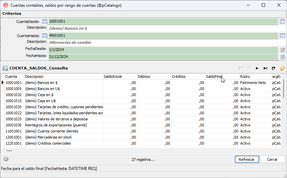Click the Cerrar button
Viewport: 287px width, 178px height.
pos(272,159)
